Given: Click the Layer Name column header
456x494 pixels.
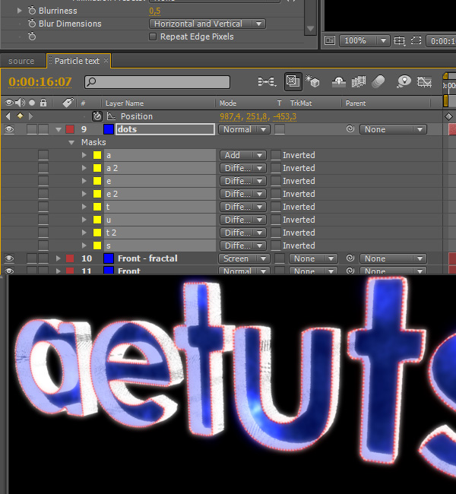Looking at the screenshot, I should click(x=125, y=103).
